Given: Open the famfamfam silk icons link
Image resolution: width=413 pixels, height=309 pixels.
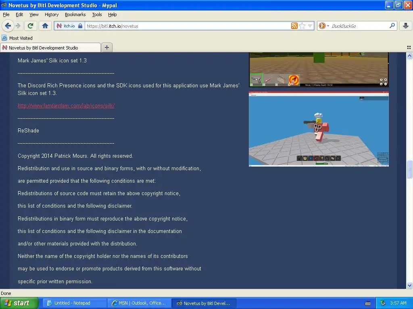Looking at the screenshot, I should tap(66, 106).
